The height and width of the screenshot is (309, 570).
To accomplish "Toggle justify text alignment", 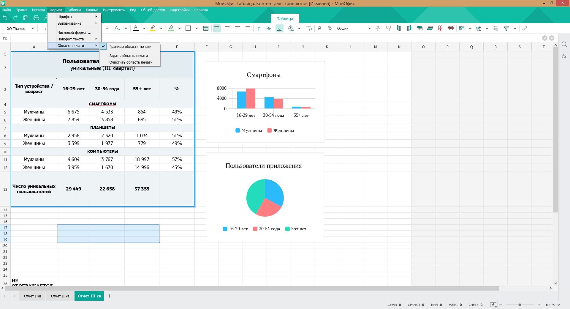I will click(248, 28).
